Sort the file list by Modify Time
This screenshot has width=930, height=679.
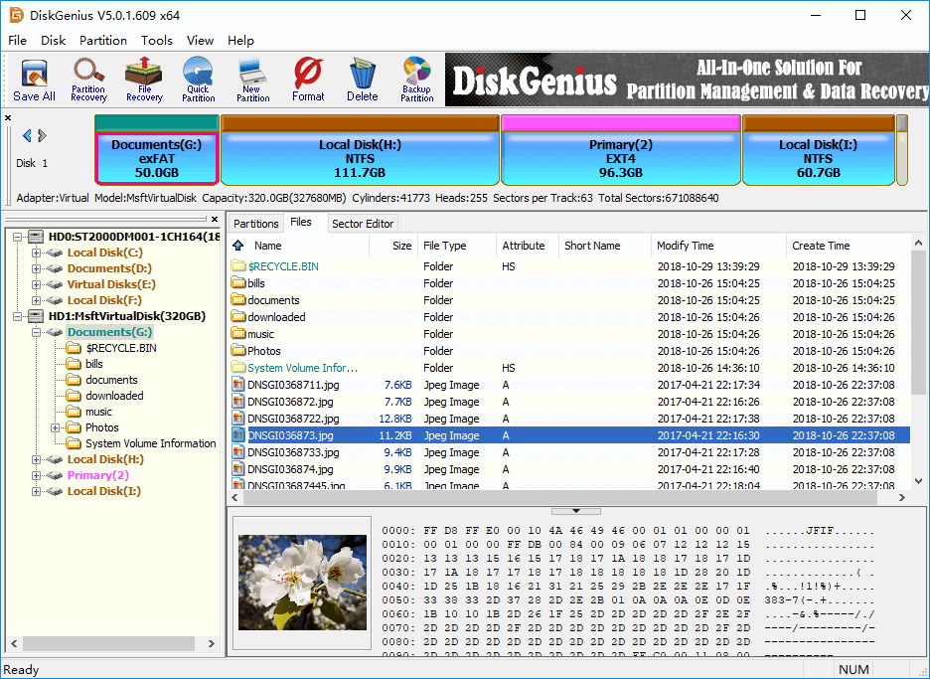pos(685,246)
